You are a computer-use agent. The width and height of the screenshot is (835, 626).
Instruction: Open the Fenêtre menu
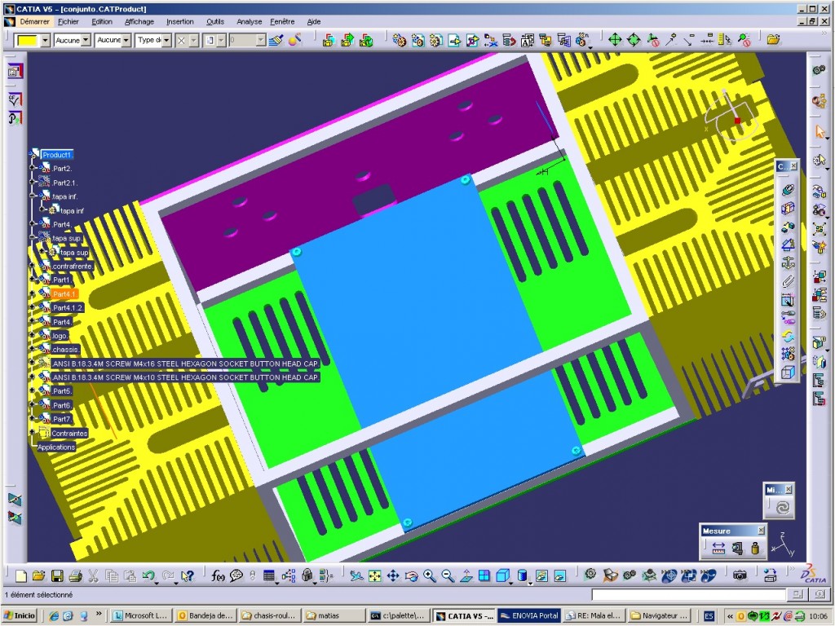(282, 22)
